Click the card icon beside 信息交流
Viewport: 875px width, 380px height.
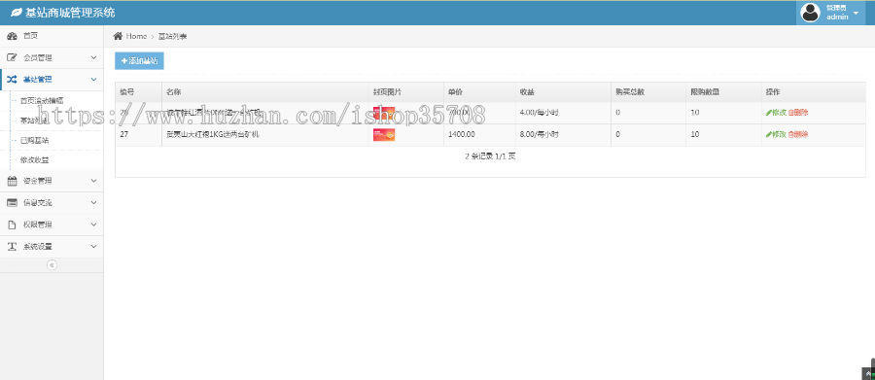click(12, 202)
